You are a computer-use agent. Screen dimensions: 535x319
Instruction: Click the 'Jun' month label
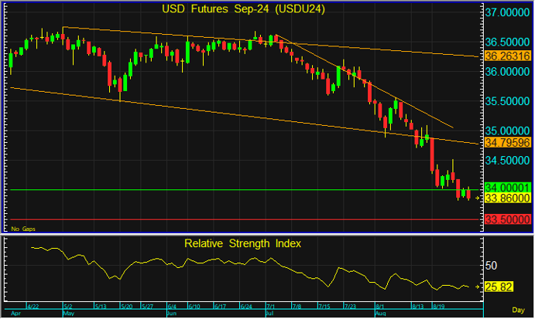pos(173,314)
